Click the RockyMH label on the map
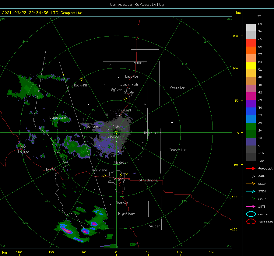This screenshot has width=274, height=256. pos(80,85)
